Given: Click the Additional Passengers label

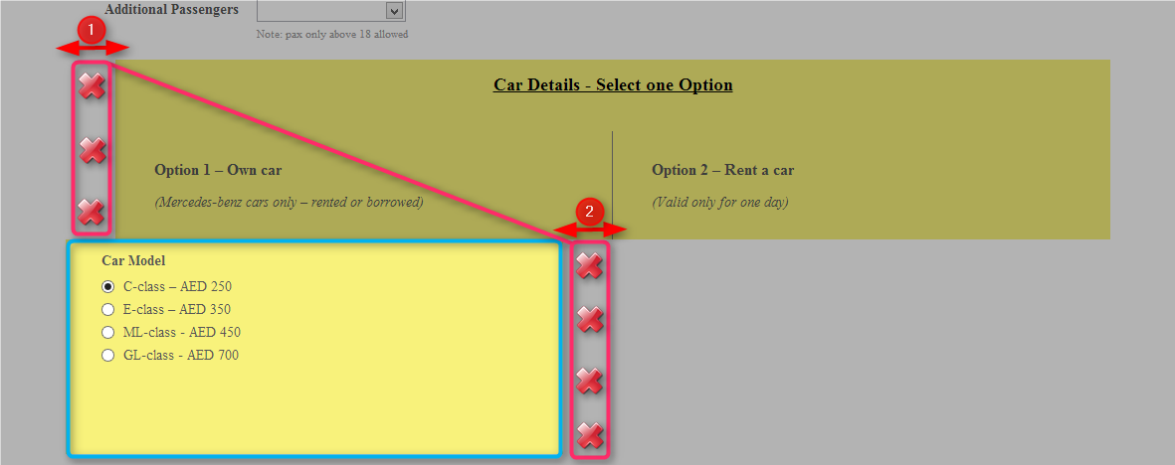Looking at the screenshot, I should (x=171, y=10).
